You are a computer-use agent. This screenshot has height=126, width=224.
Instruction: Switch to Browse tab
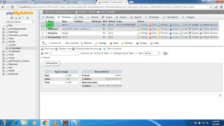(48, 17)
